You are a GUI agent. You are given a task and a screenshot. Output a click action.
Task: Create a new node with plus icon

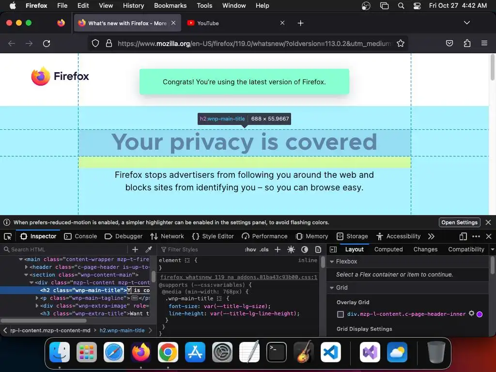pos(135,249)
